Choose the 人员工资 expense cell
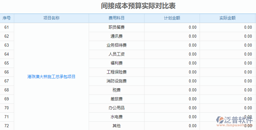The image size is (256, 130). coord(116,54)
